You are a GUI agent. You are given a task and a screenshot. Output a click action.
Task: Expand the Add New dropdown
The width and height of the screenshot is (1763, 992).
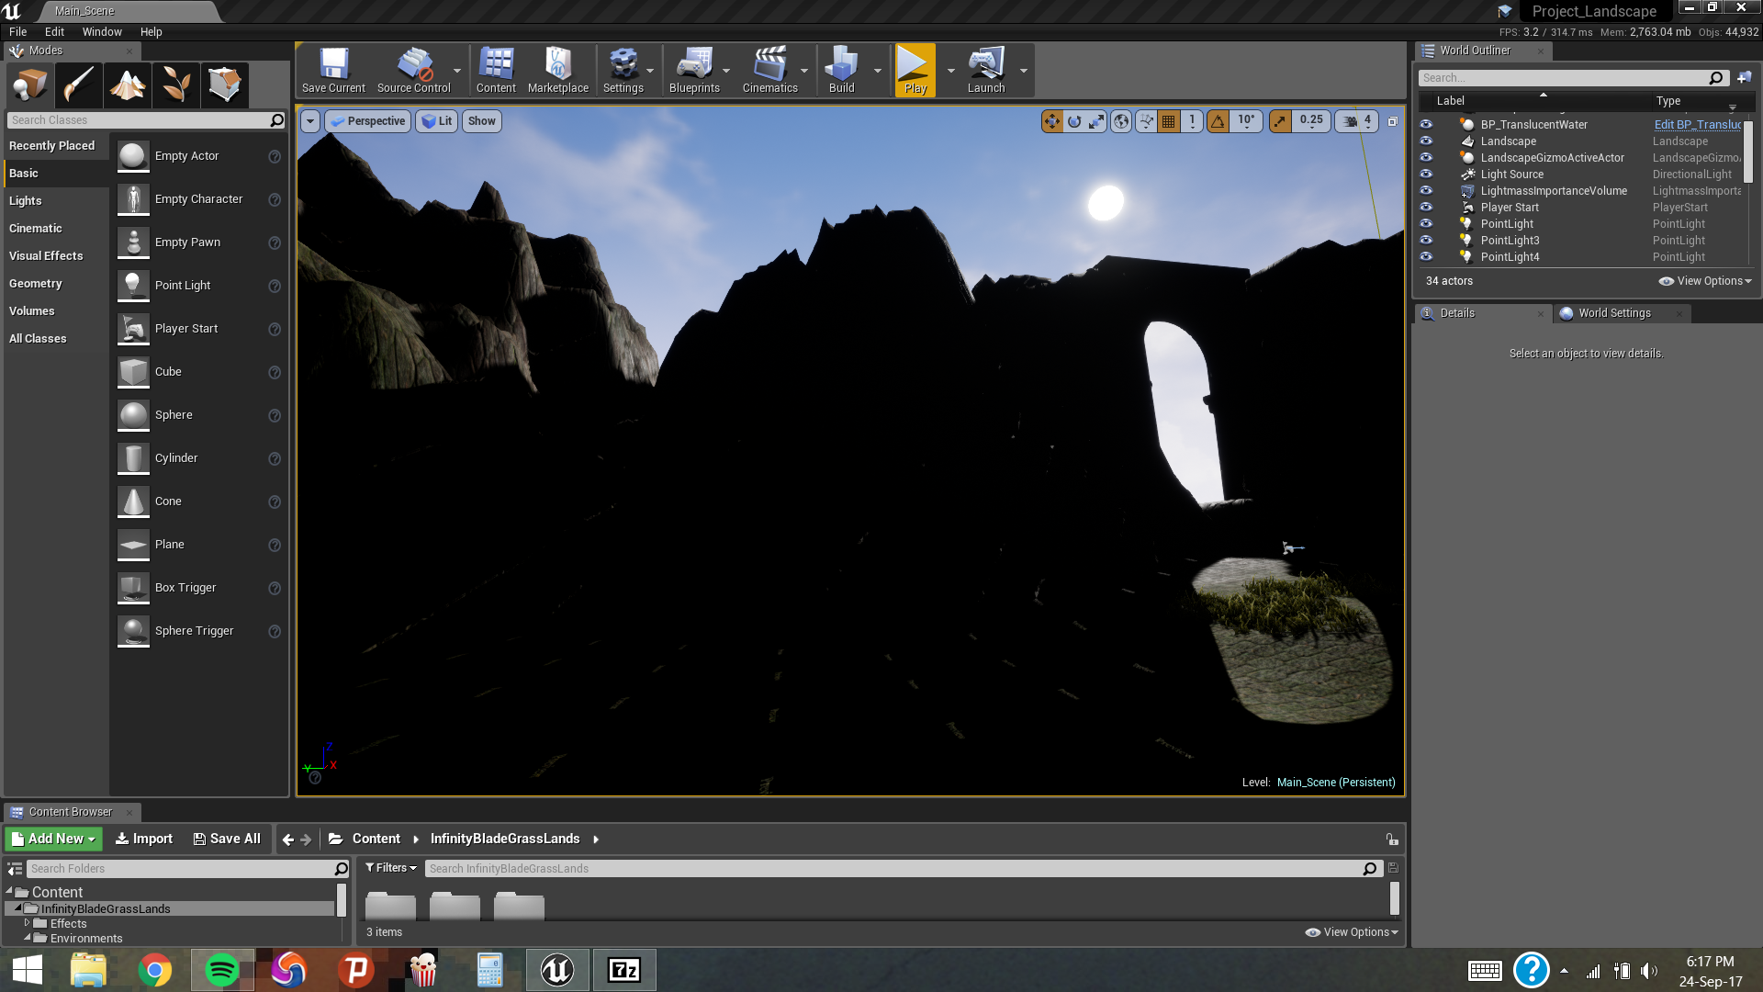coord(54,839)
